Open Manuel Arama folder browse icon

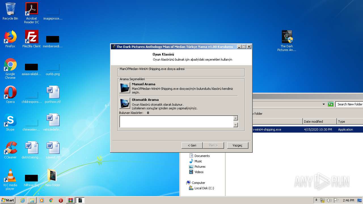pos(125,88)
